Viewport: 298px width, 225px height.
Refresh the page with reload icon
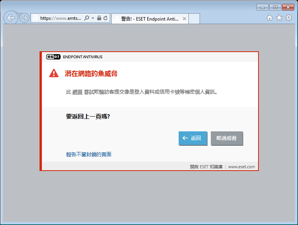105,18
